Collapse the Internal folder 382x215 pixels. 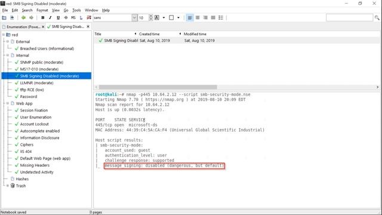click(8, 56)
